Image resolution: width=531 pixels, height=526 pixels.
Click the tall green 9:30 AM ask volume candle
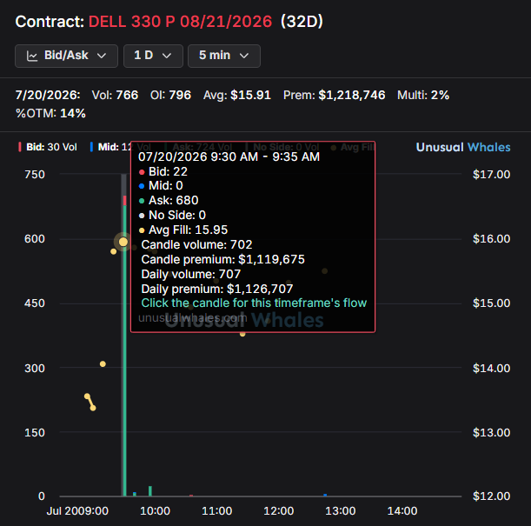(125, 350)
